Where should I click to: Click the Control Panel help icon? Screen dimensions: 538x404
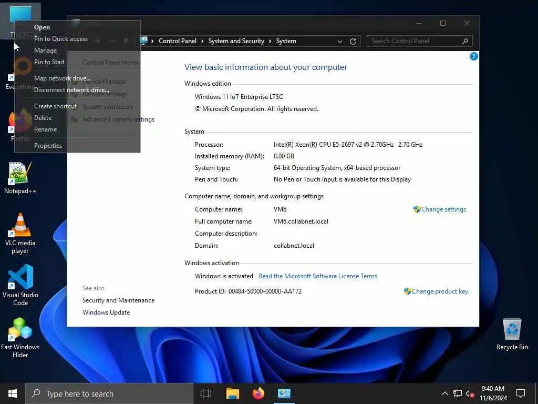[473, 56]
